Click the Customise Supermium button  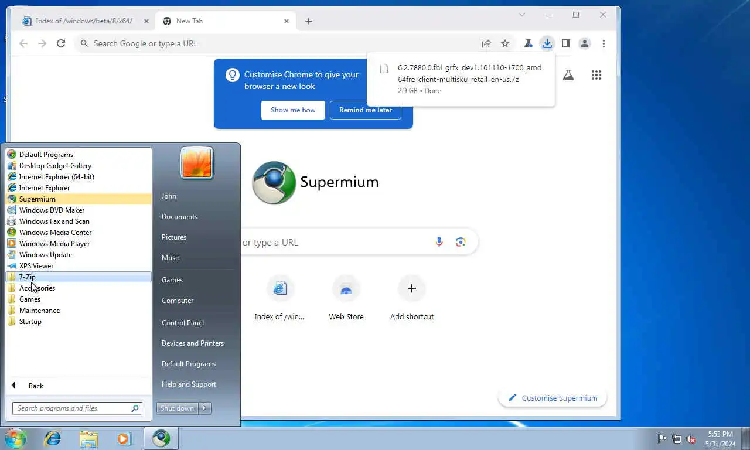553,398
